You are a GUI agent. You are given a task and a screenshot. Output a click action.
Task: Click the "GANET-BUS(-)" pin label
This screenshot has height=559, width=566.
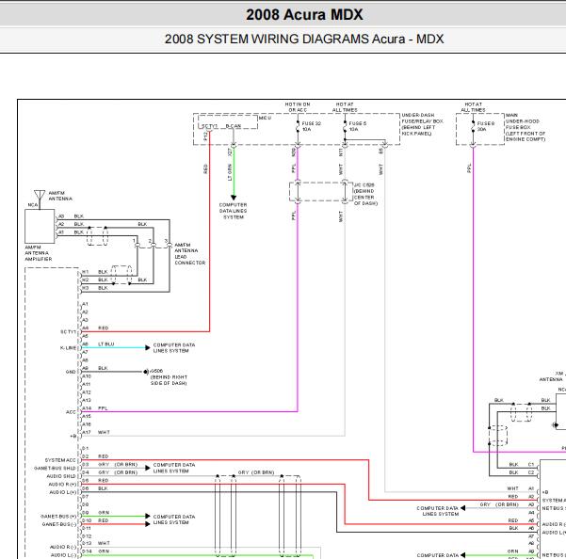click(59, 524)
